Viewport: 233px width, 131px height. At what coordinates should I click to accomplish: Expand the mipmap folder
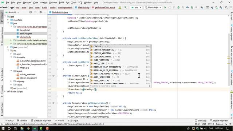(11, 82)
